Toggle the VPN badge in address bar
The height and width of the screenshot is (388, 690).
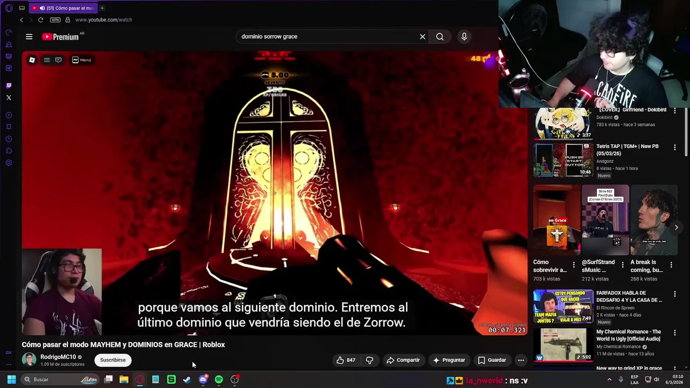click(55, 20)
